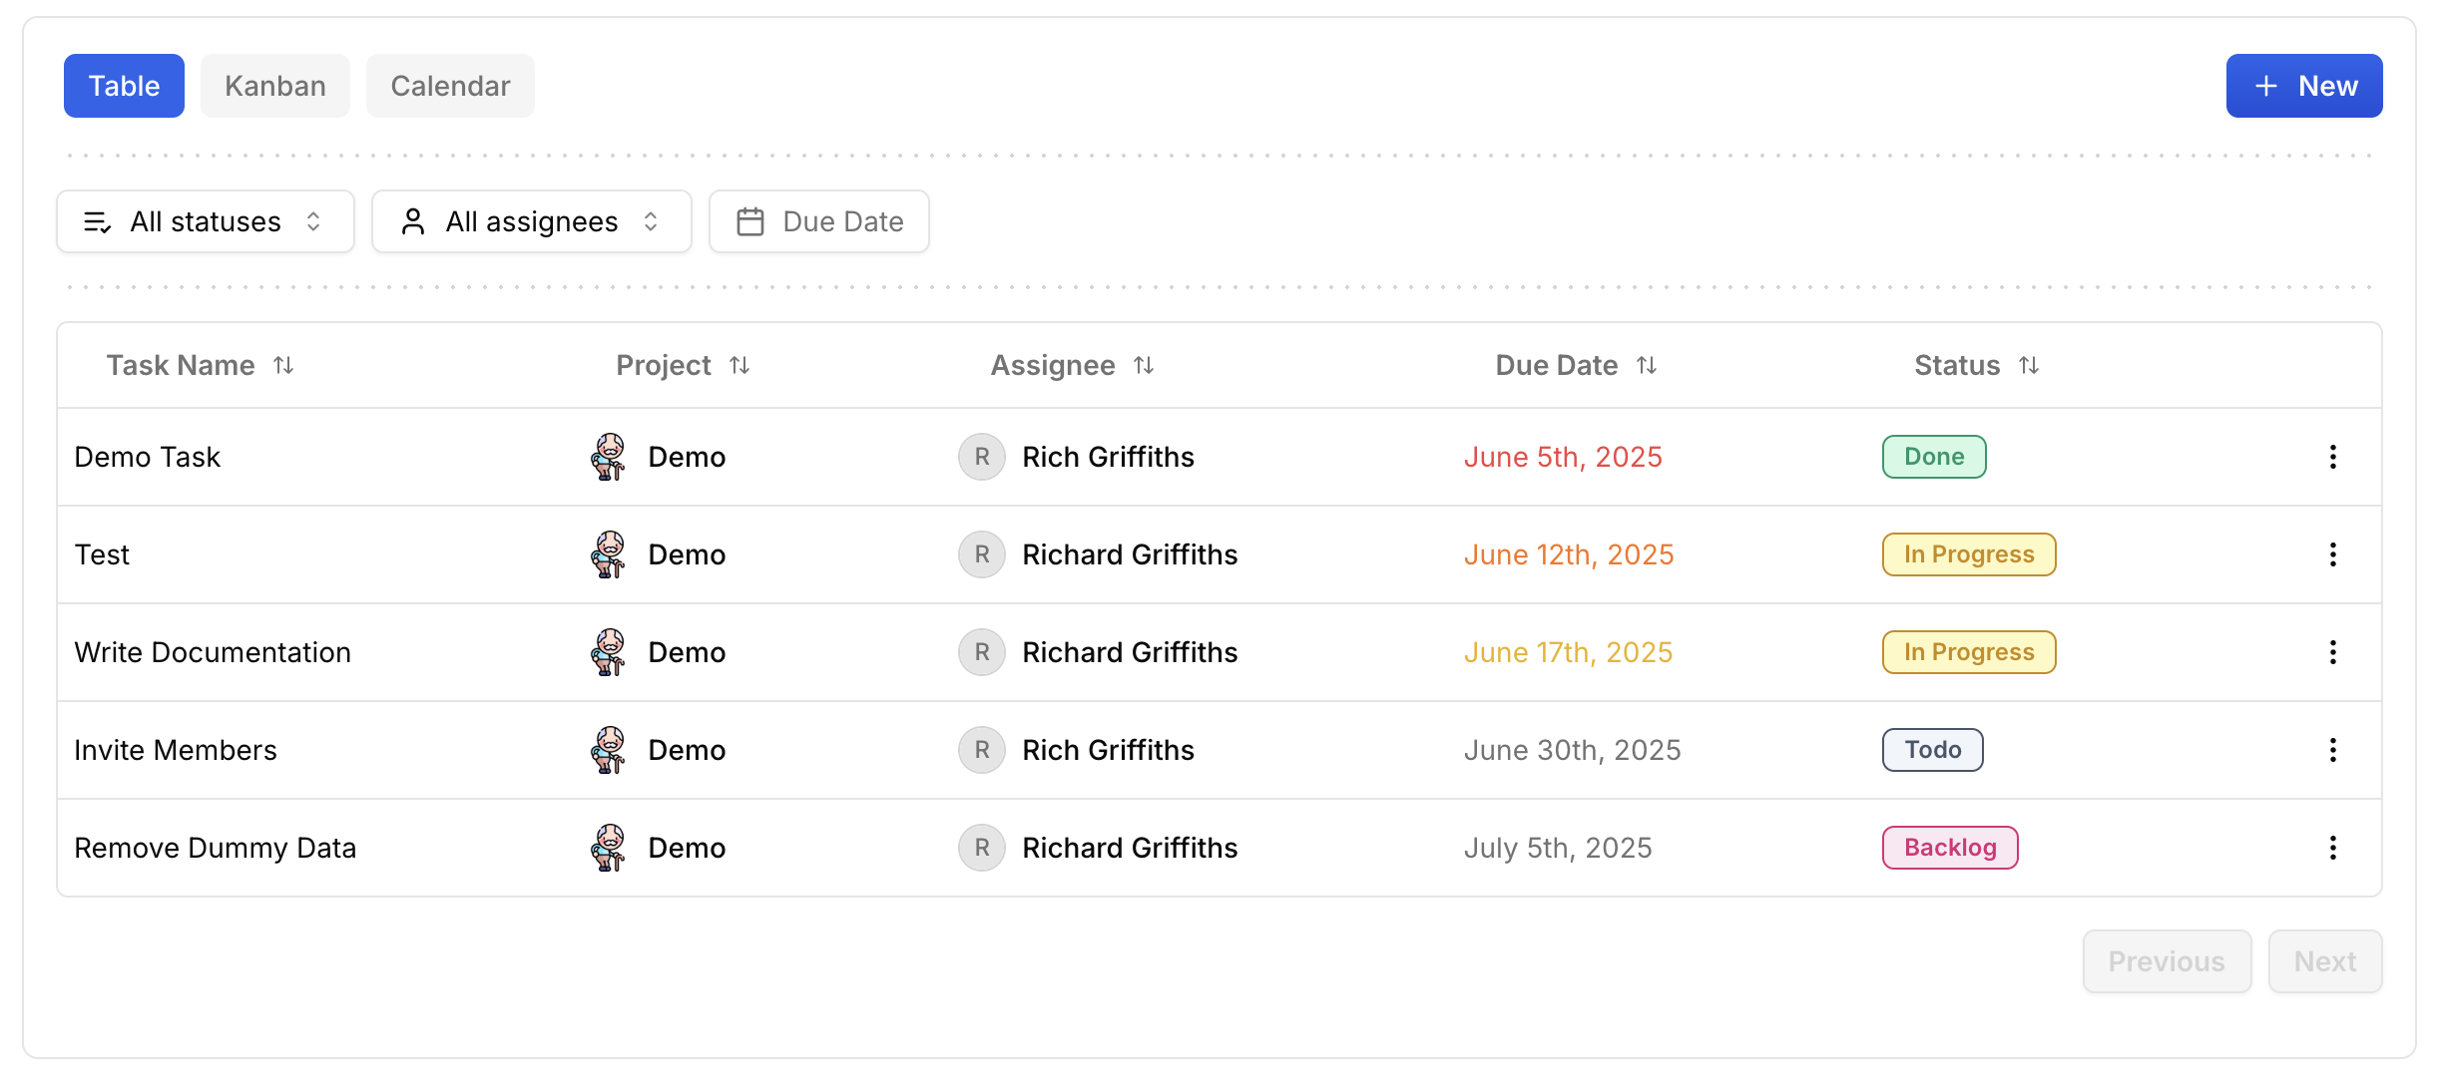
Task: Click sort arrows next to Project header
Action: [739, 366]
